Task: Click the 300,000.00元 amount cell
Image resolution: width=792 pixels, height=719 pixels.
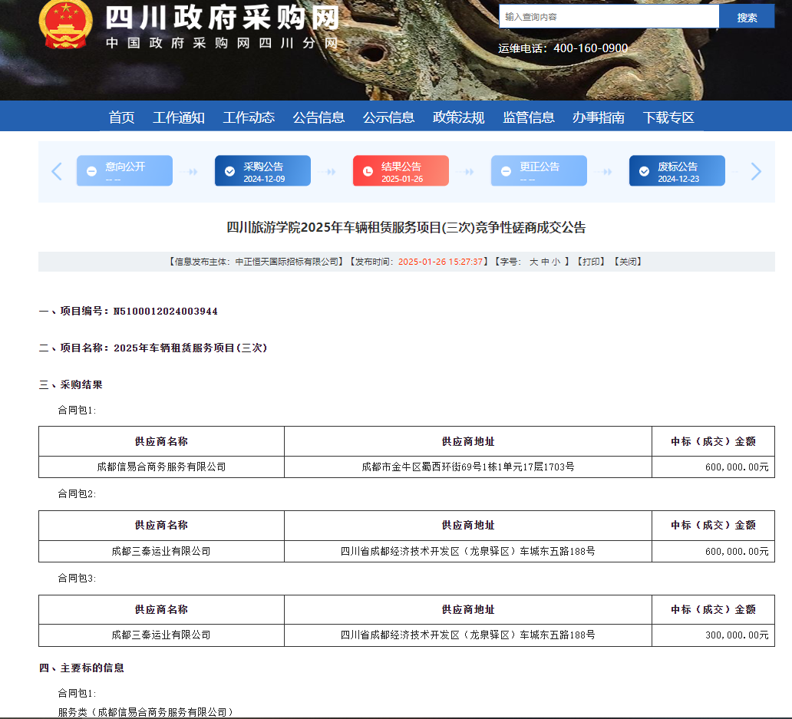Action: (x=713, y=635)
